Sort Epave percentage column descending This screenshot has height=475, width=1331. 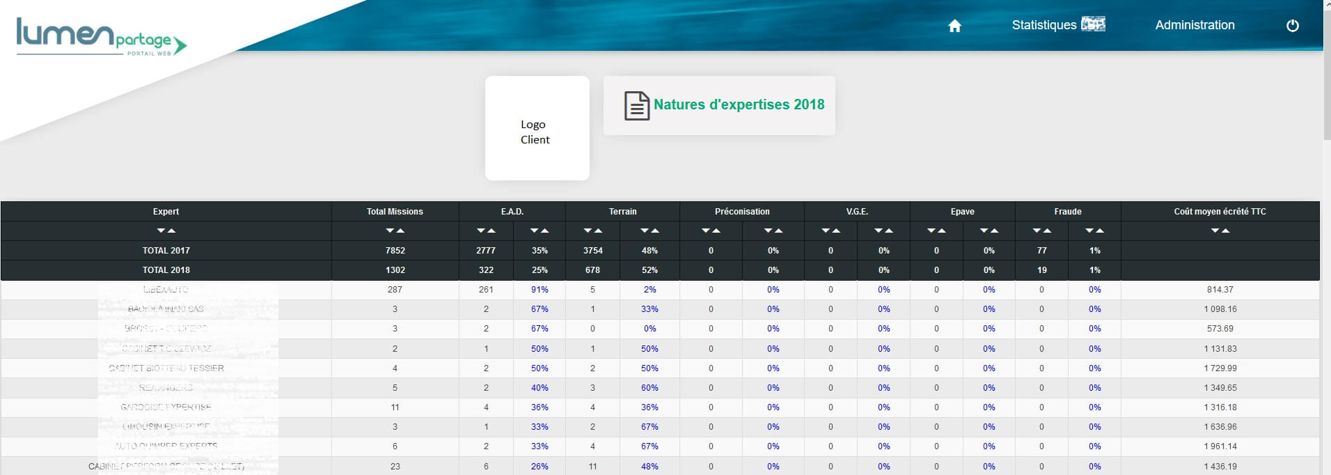984,231
